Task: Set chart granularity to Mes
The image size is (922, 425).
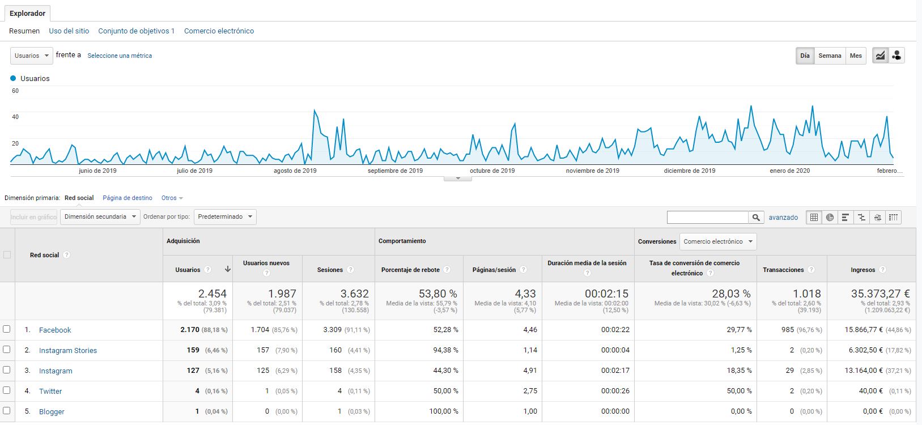Action: (x=856, y=56)
